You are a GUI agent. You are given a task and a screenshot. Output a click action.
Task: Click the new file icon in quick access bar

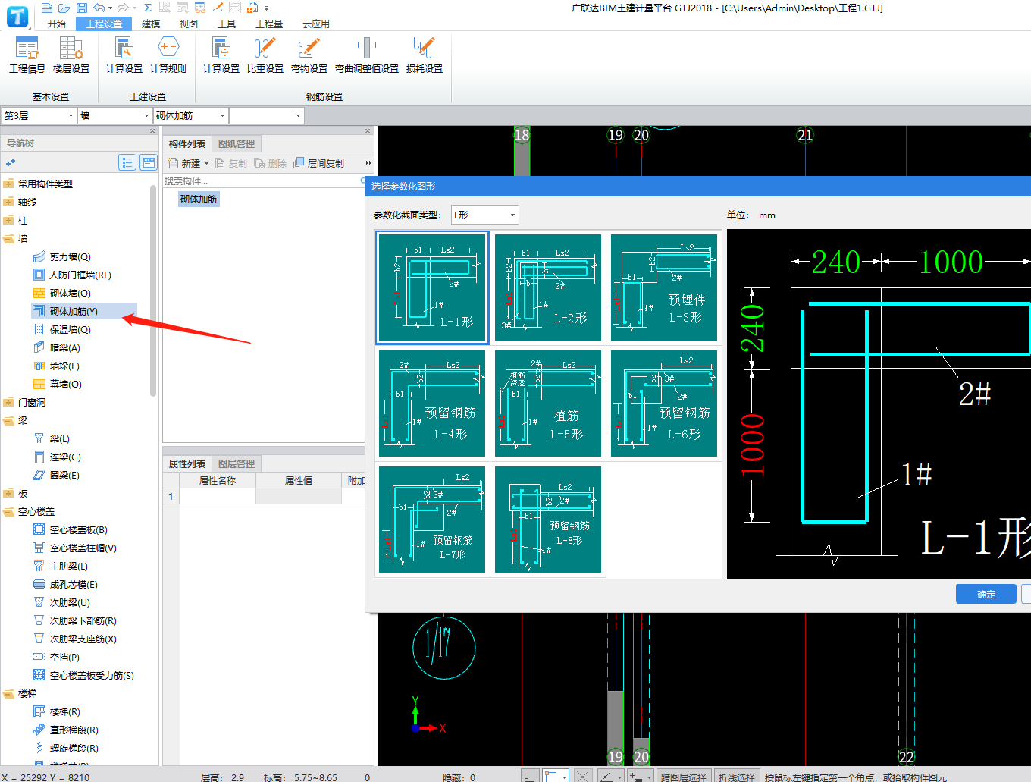[47, 8]
